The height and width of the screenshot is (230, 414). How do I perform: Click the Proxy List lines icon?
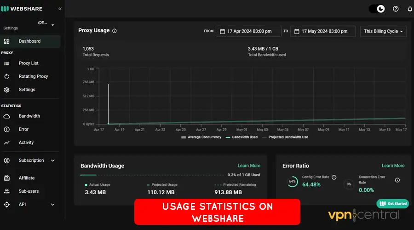click(x=7, y=63)
